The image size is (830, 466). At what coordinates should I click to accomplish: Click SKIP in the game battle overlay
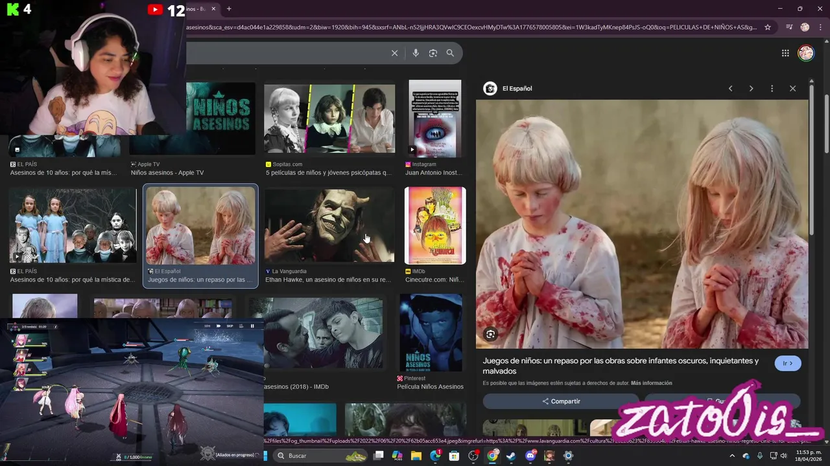[x=230, y=326]
